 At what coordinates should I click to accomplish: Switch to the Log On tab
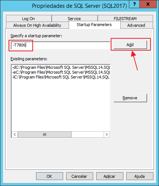[29, 19]
